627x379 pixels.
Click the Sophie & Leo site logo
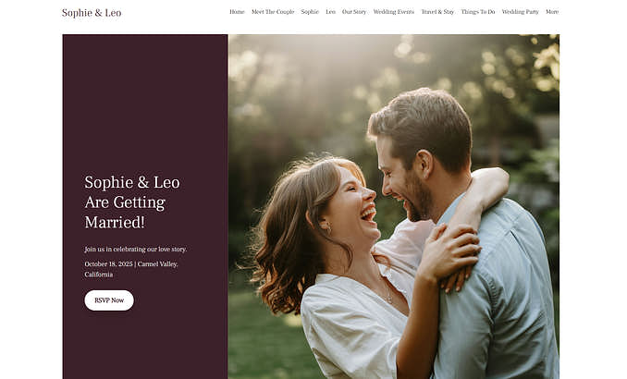[92, 13]
